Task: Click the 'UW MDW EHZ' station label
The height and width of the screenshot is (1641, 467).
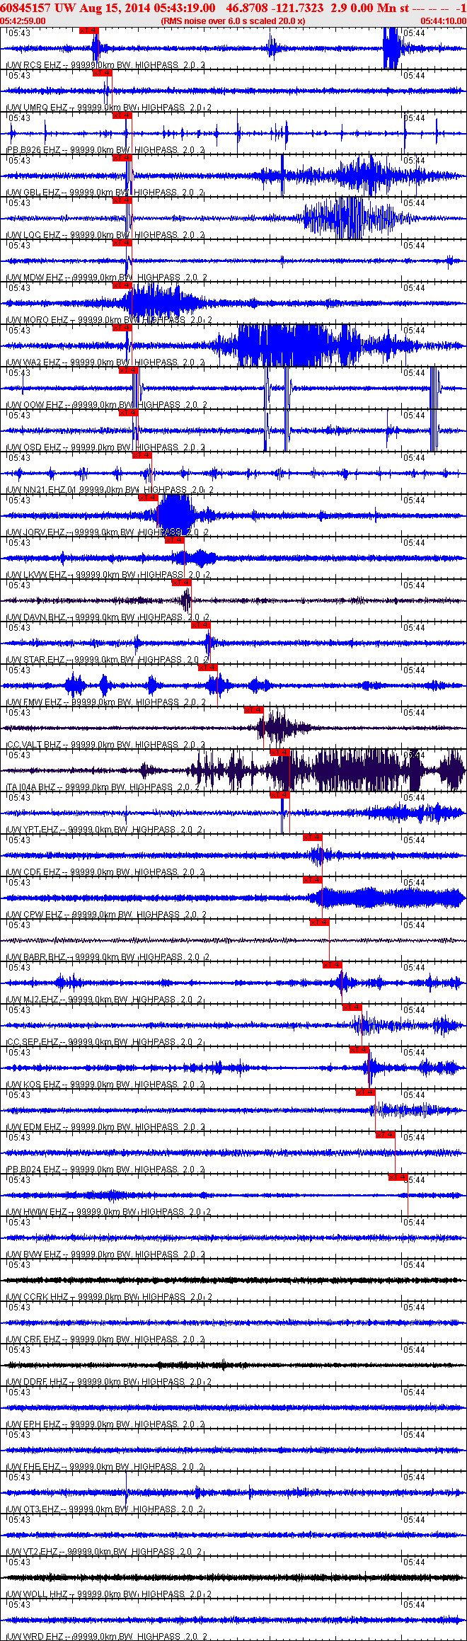Action: coord(35,278)
